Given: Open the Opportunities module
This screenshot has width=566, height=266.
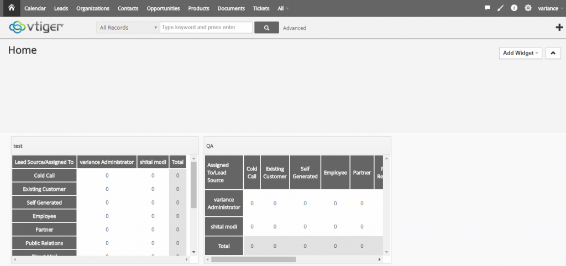Looking at the screenshot, I should click(x=163, y=8).
